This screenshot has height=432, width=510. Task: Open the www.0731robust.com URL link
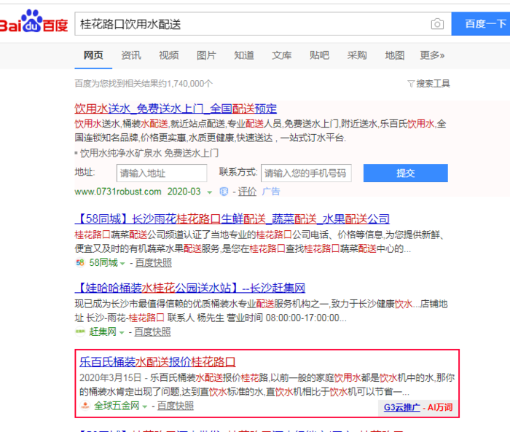pos(118,192)
